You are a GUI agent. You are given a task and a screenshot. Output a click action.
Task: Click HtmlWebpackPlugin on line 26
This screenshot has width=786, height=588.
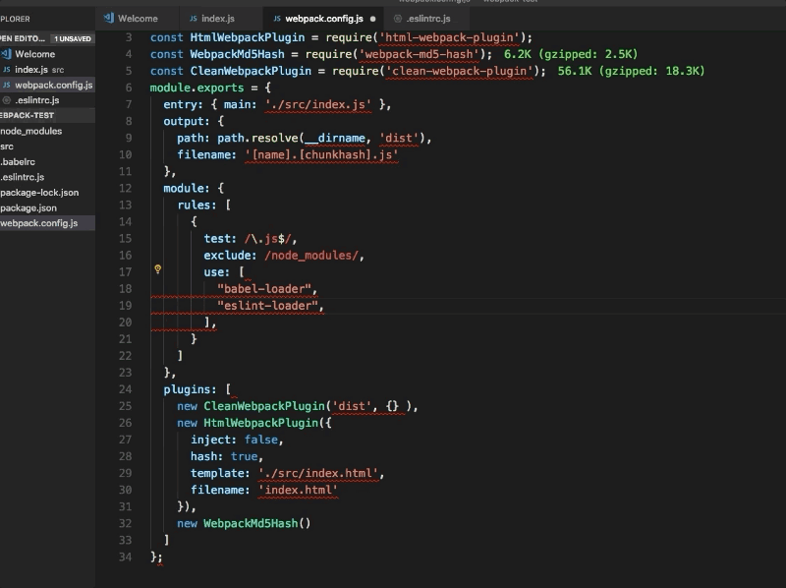pos(260,423)
